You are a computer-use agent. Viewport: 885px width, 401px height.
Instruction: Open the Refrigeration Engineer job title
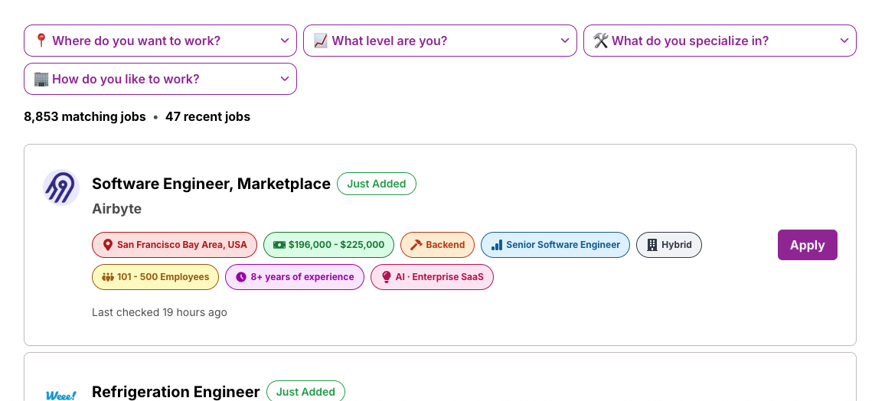coord(175,391)
